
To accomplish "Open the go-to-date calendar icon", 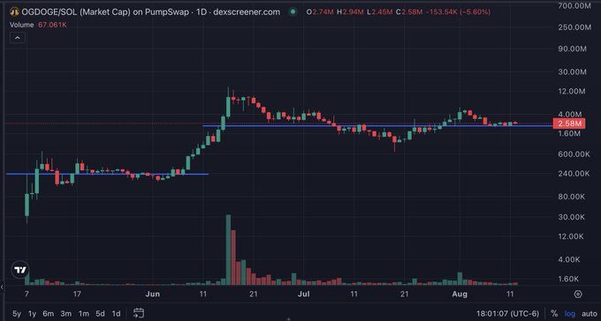I will click(x=139, y=313).
